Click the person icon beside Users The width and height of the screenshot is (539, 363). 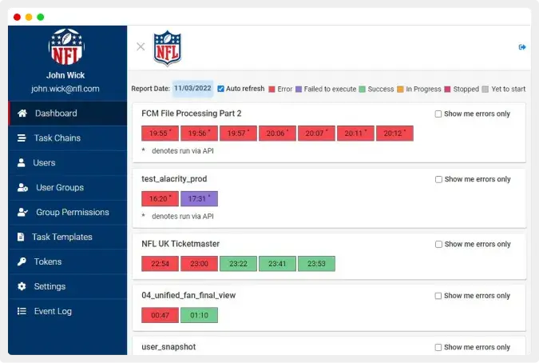22,163
